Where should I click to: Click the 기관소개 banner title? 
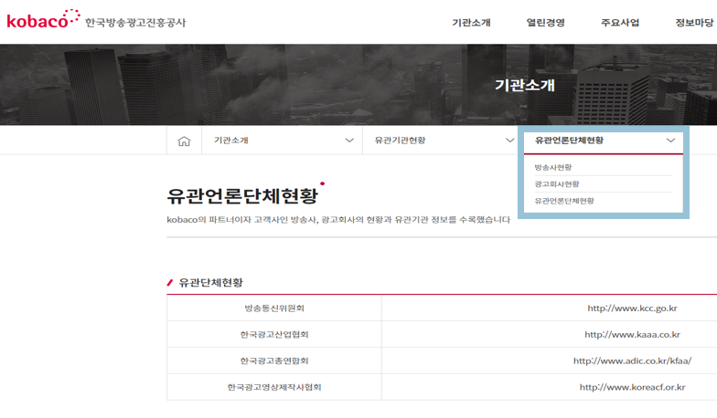click(525, 86)
